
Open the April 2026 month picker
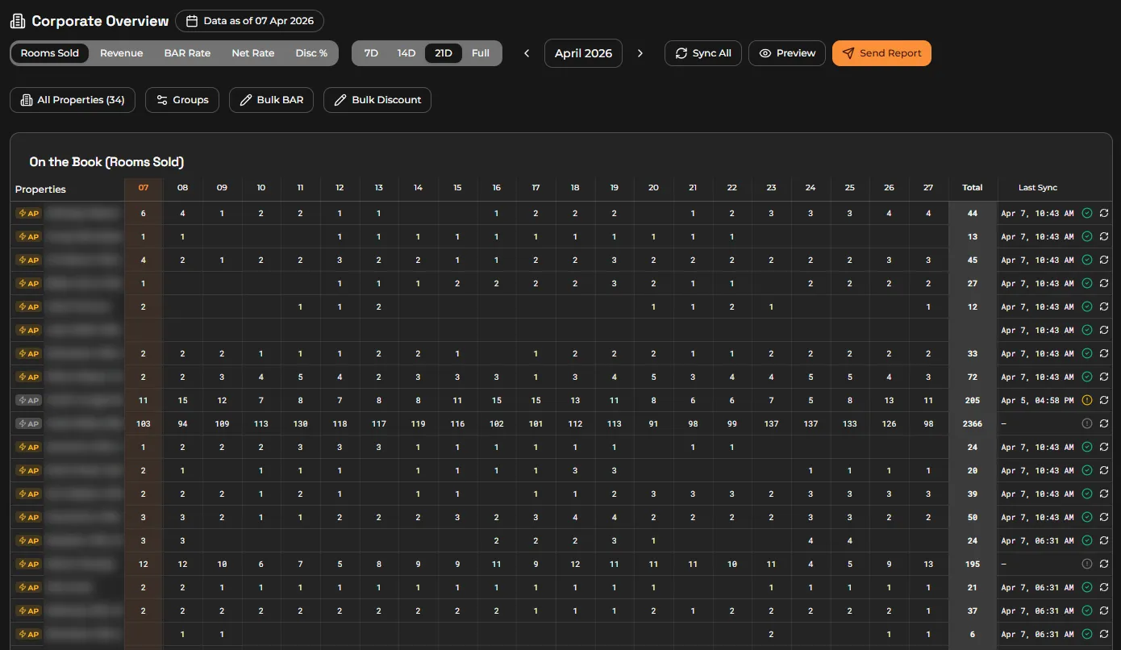click(x=584, y=53)
